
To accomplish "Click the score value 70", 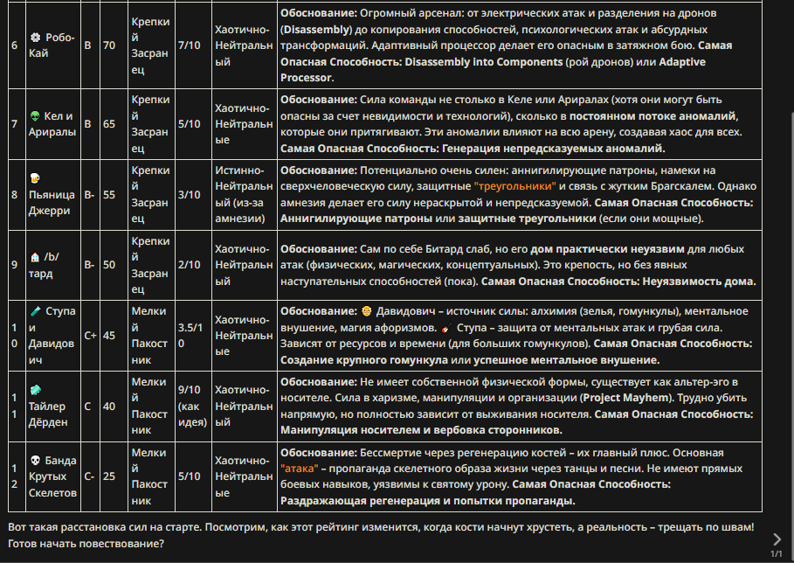I will [109, 45].
